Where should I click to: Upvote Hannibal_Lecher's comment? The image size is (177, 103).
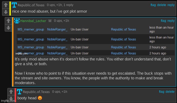pyautogui.click(x=8, y=21)
